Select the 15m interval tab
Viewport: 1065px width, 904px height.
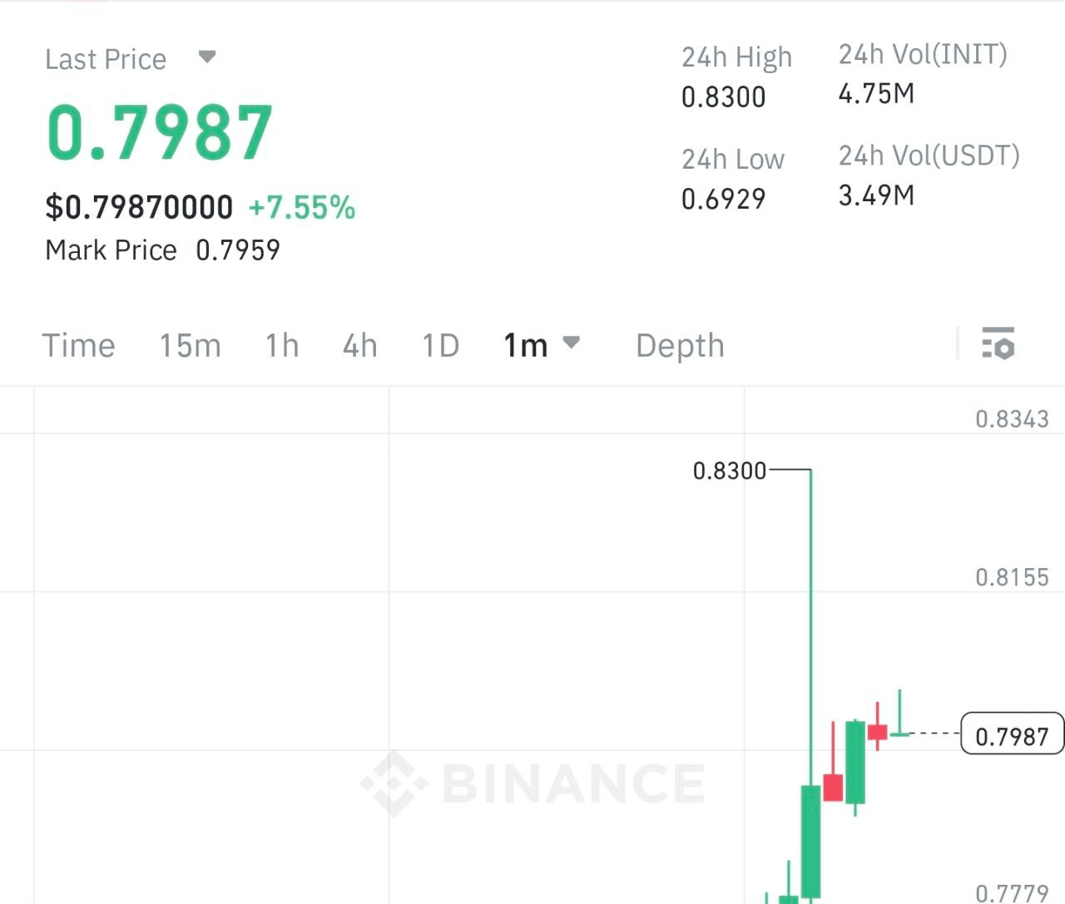190,345
